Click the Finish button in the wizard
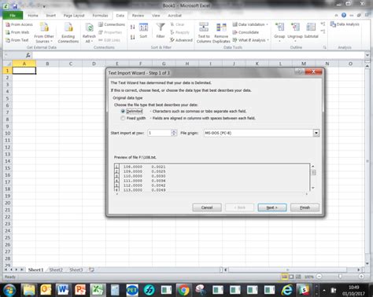The image size is (373, 297). click(x=305, y=207)
